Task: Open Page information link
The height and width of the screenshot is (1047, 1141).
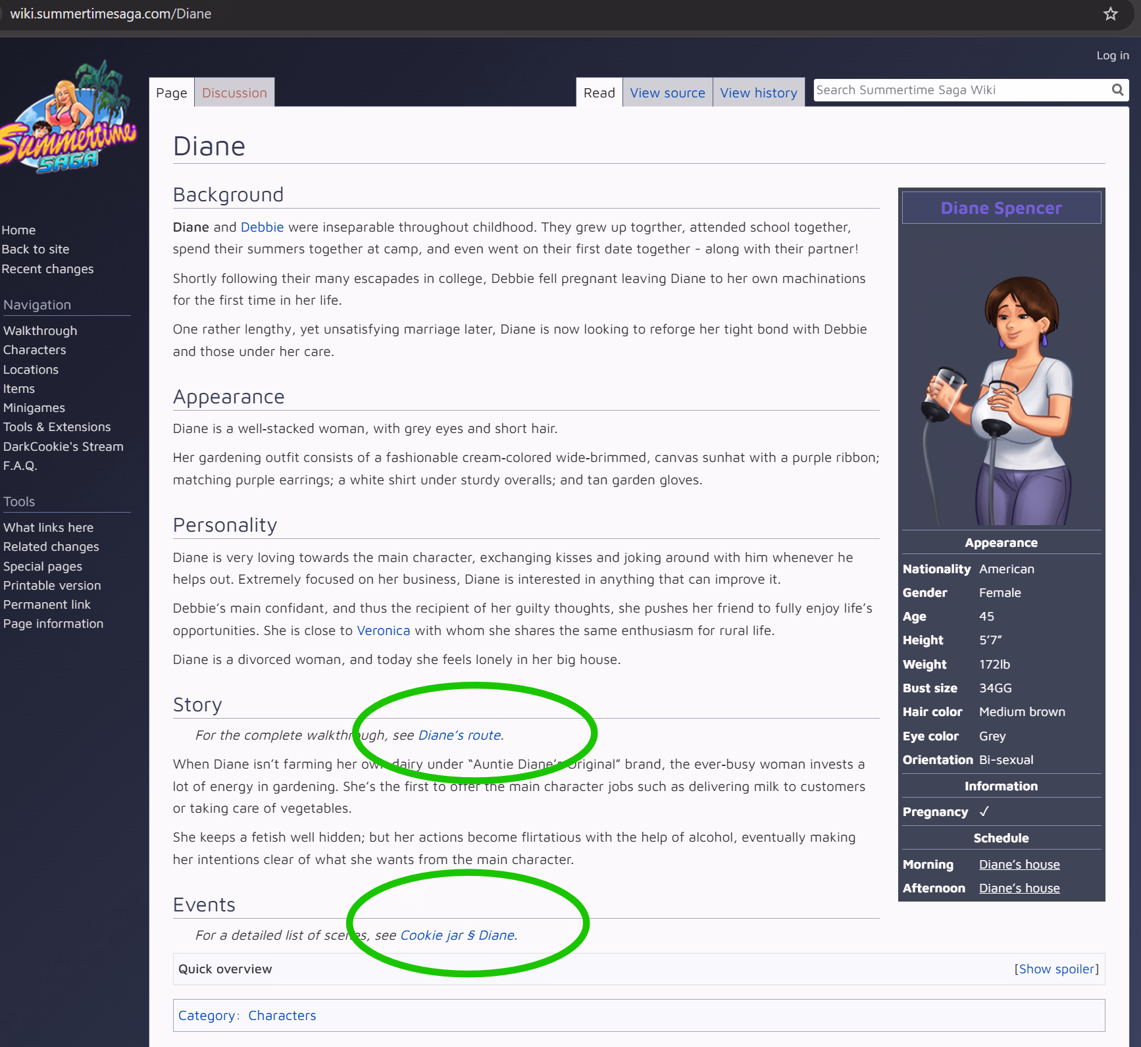Action: tap(53, 624)
